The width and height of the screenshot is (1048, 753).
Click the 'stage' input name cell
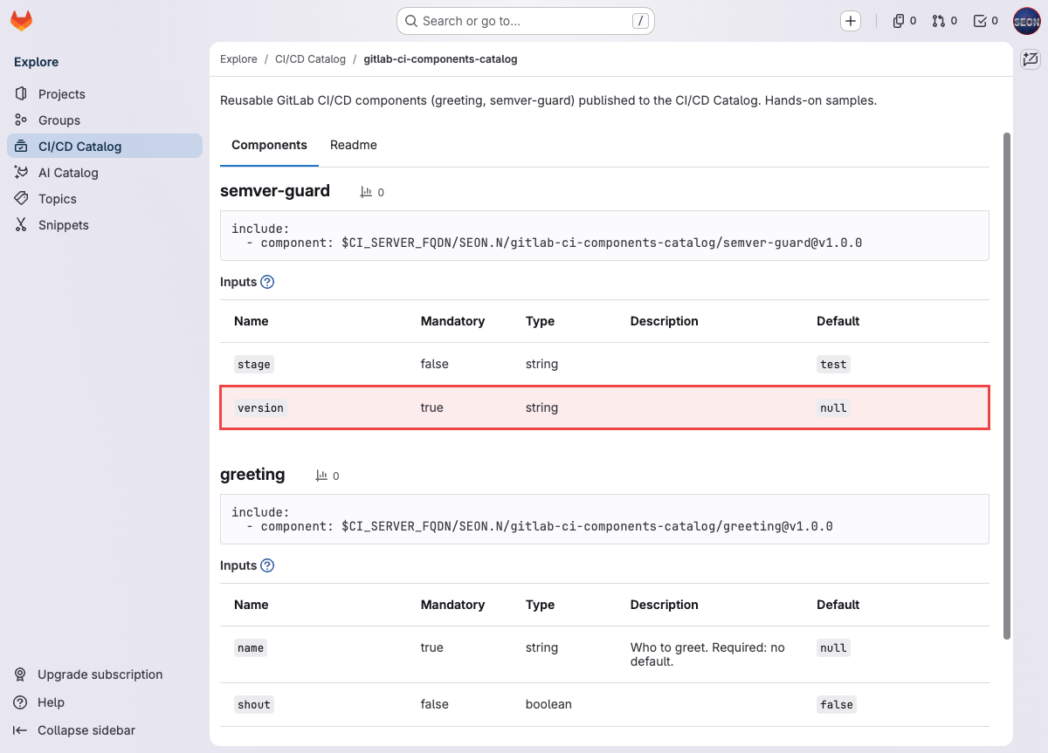coord(254,364)
